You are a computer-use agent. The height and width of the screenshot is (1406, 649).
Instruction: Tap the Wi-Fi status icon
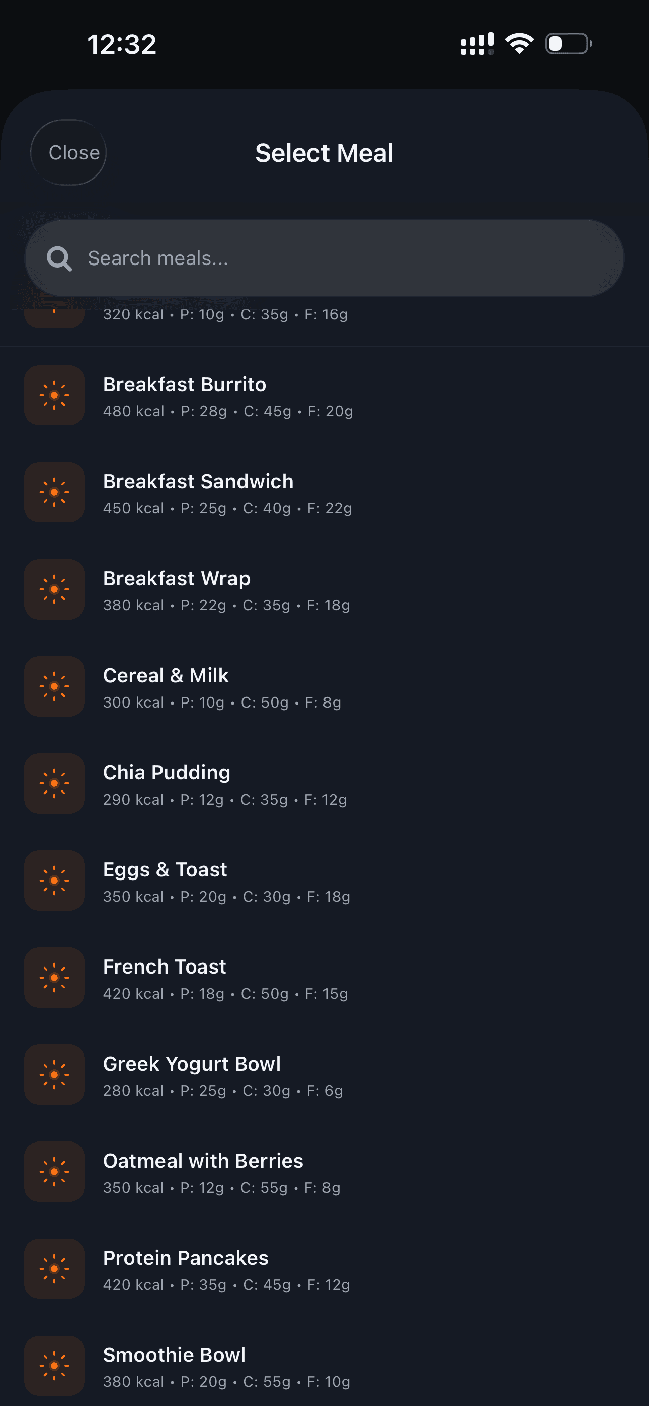(519, 43)
